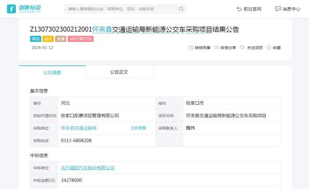Click the 中标信息 section heading

coord(39,156)
